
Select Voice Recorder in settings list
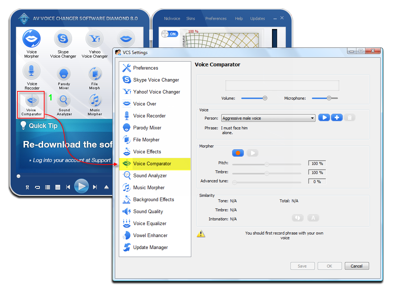(155, 116)
